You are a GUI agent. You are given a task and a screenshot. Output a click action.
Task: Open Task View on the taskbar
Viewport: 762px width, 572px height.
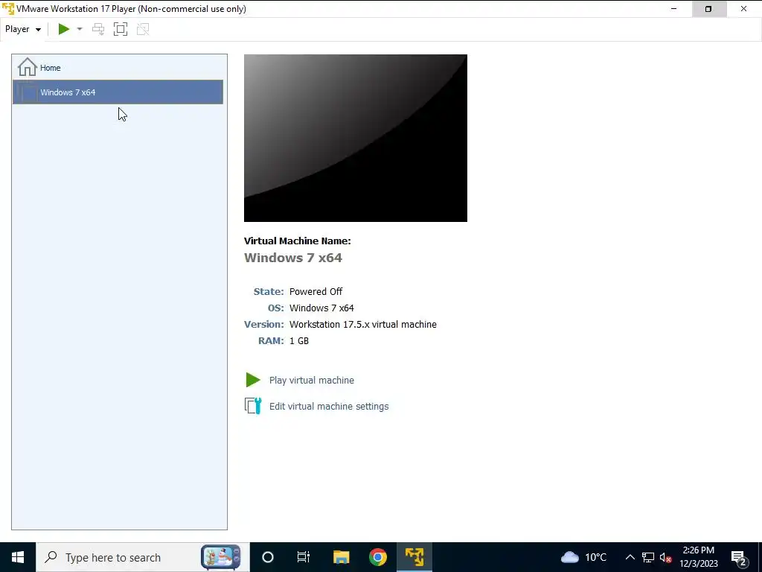304,557
